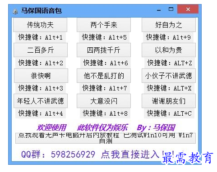217x172 pixels.
Task: Click the 马保国语音包 window title
Action: coord(41,11)
